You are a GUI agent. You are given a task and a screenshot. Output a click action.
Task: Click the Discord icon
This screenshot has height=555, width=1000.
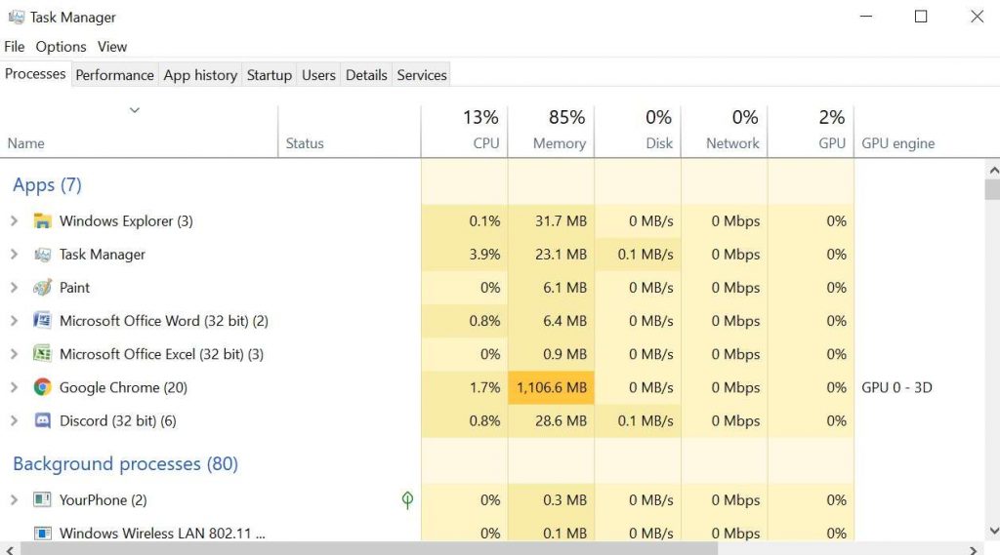pos(42,420)
